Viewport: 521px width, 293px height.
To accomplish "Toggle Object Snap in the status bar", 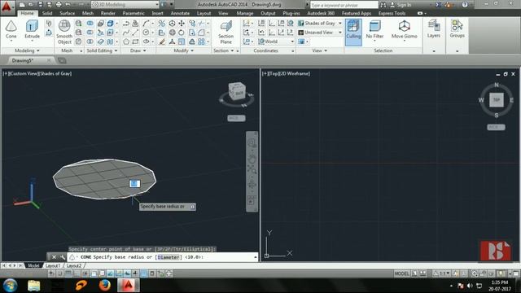I will [94, 273].
